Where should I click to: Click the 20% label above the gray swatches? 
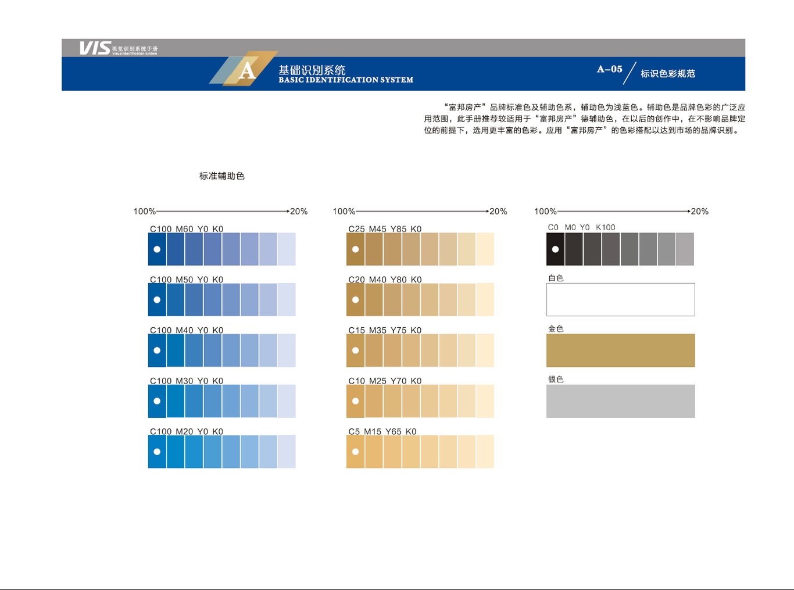pos(700,211)
